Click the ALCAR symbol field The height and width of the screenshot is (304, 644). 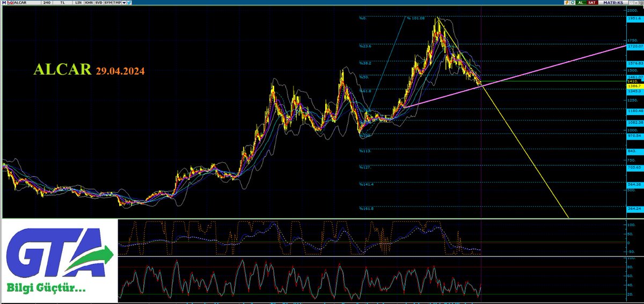pyautogui.click(x=27, y=3)
